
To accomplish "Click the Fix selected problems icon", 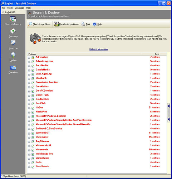I will point(56,24).
